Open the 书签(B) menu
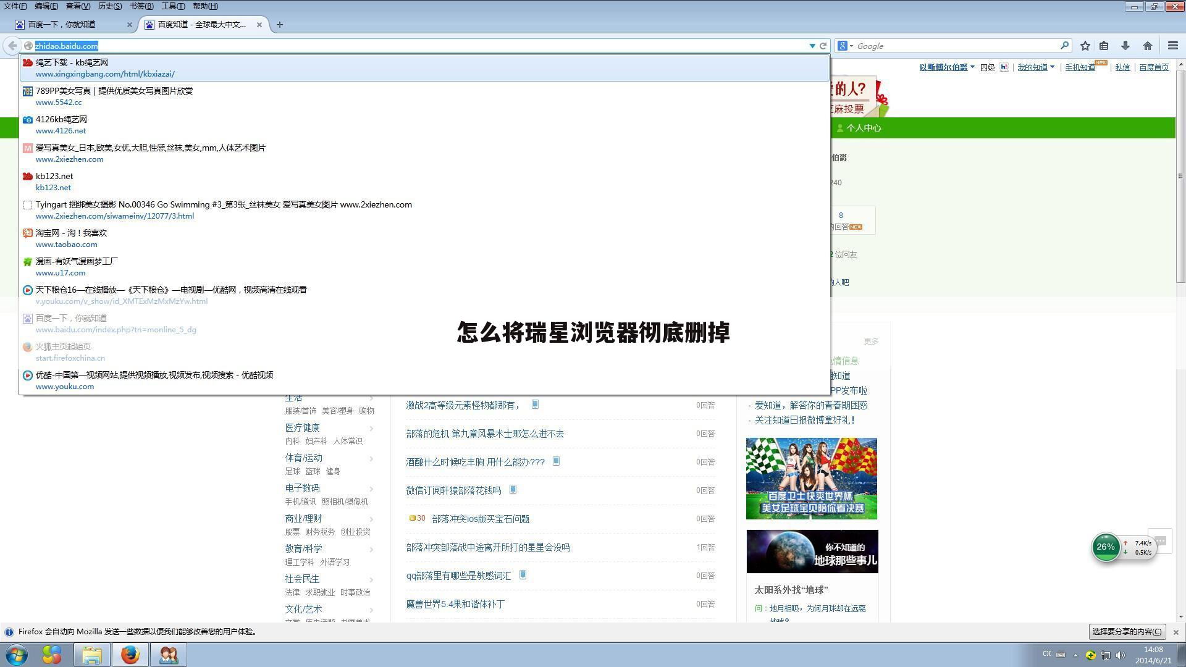Screen dimensions: 1186x667 pyautogui.click(x=141, y=6)
